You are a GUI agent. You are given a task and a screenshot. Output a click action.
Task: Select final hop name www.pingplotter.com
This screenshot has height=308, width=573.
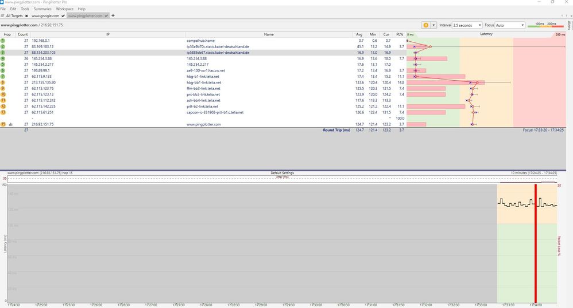[204, 124]
